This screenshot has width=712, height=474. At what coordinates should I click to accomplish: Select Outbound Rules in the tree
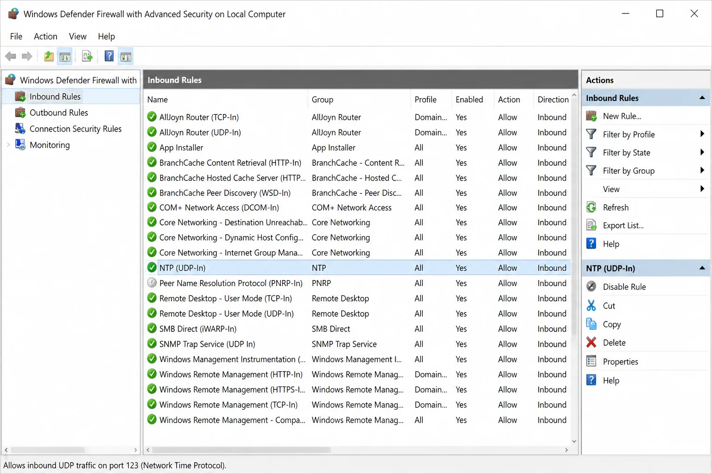tap(58, 112)
